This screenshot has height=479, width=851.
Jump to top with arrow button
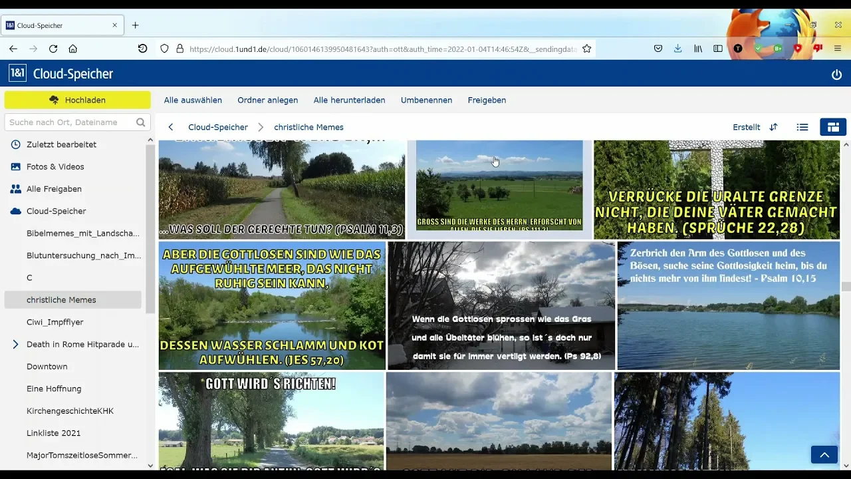824,455
